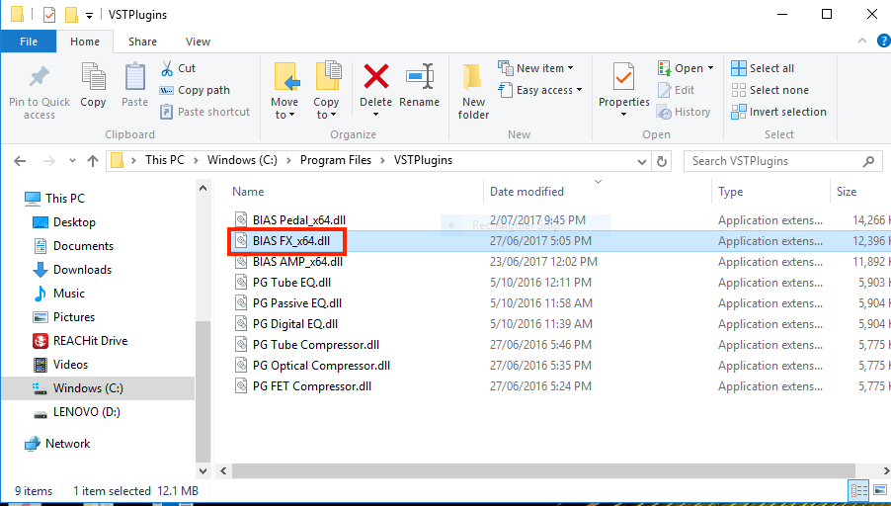Image resolution: width=891 pixels, height=506 pixels.
Task: Select file PG Passive EQ.dll
Action: click(x=297, y=303)
